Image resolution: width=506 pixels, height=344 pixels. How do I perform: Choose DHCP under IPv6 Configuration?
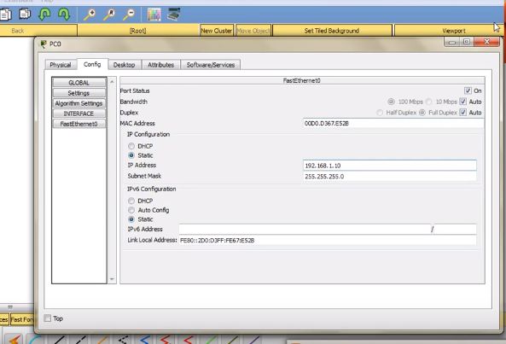point(131,201)
